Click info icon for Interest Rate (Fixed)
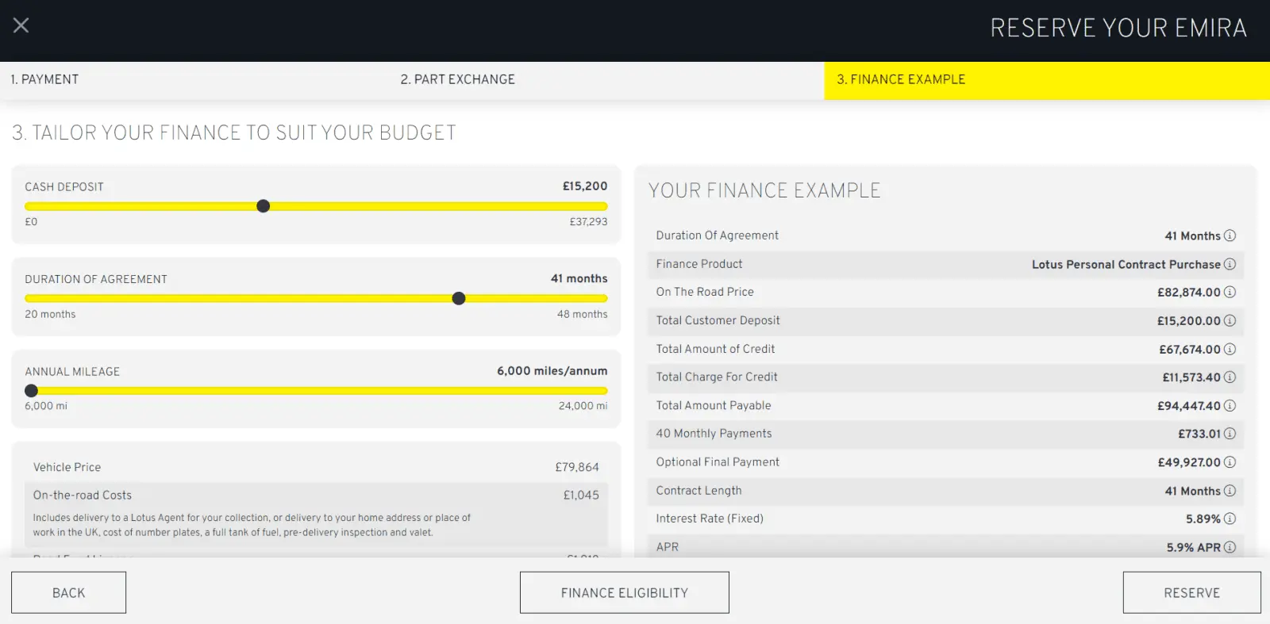Viewport: 1270px width, 624px height. coord(1230,519)
